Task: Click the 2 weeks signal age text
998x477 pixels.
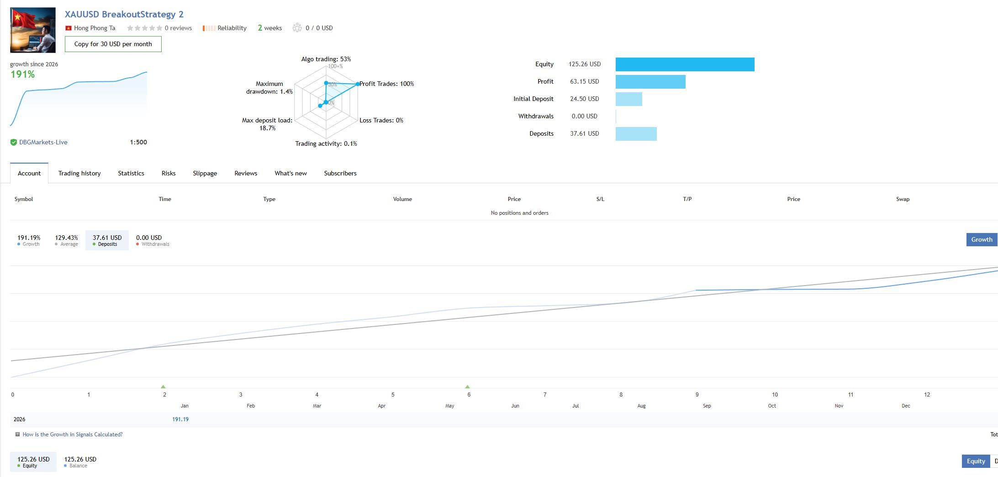Action: point(270,28)
